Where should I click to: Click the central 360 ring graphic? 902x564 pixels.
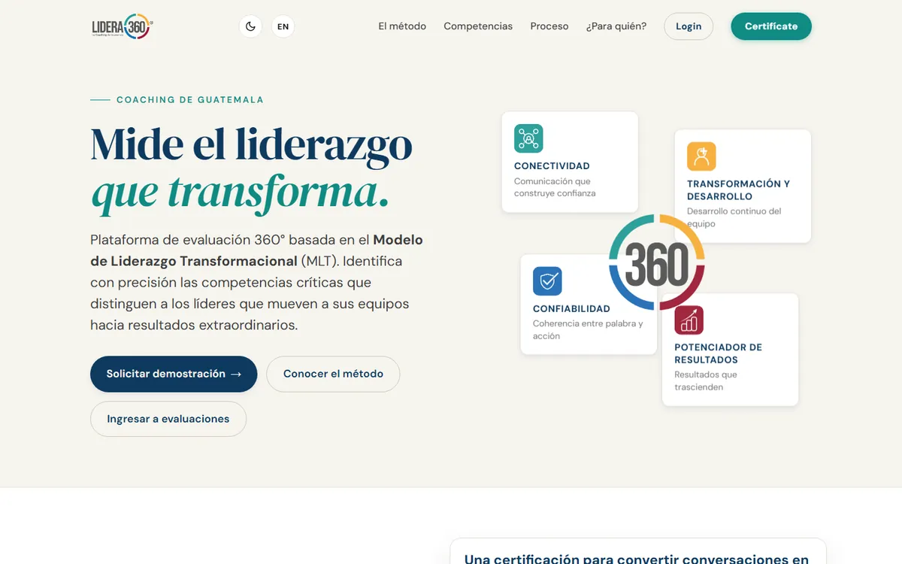[x=657, y=262]
